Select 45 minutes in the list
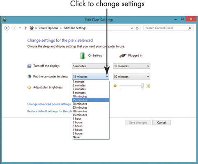 pyautogui.click(x=90, y=115)
